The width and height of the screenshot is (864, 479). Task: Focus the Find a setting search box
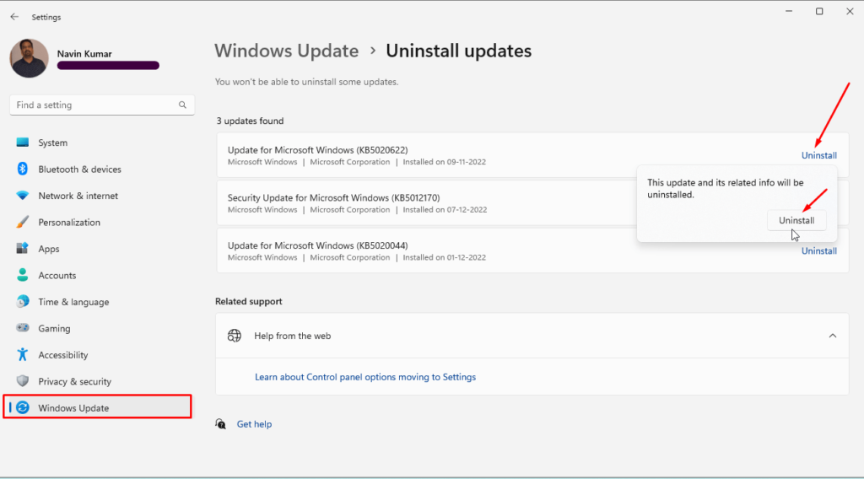coord(102,105)
